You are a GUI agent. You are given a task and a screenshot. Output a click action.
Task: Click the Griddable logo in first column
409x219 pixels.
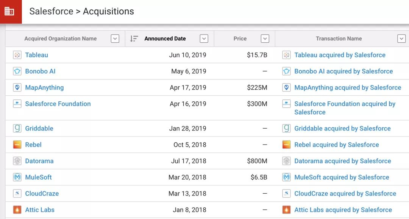click(17, 128)
